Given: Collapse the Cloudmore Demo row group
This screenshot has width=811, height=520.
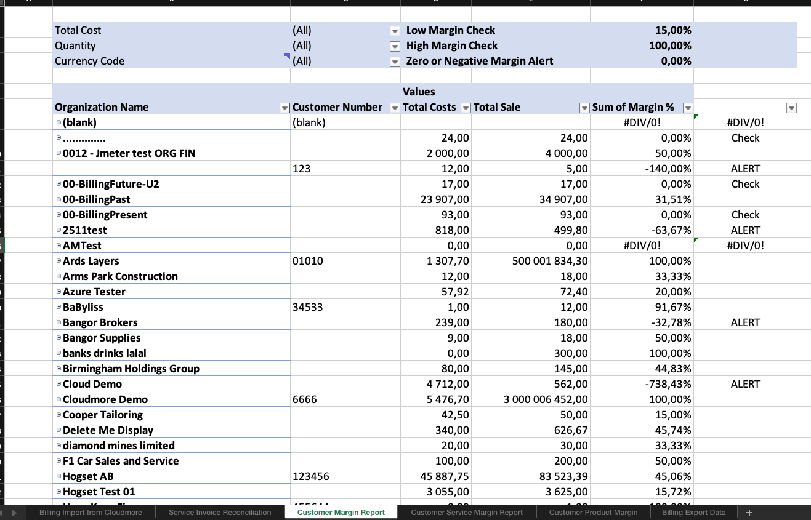Looking at the screenshot, I should coord(59,400).
